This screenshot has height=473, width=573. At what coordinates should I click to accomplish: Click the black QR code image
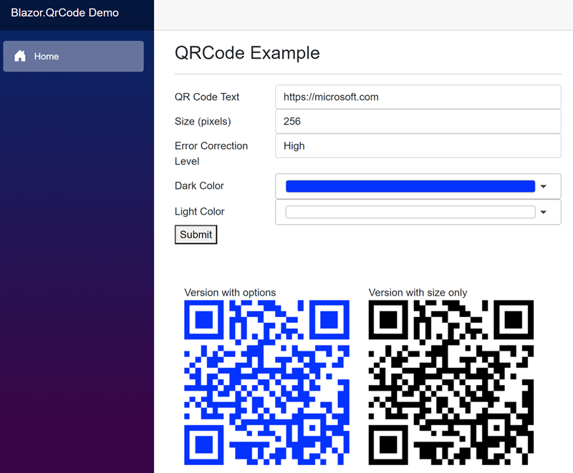pos(451,383)
